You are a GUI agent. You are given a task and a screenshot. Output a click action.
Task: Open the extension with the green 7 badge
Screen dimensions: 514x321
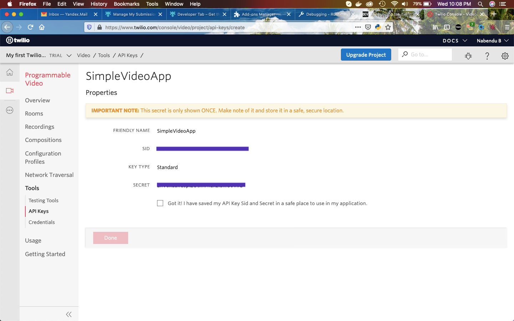pos(470,27)
